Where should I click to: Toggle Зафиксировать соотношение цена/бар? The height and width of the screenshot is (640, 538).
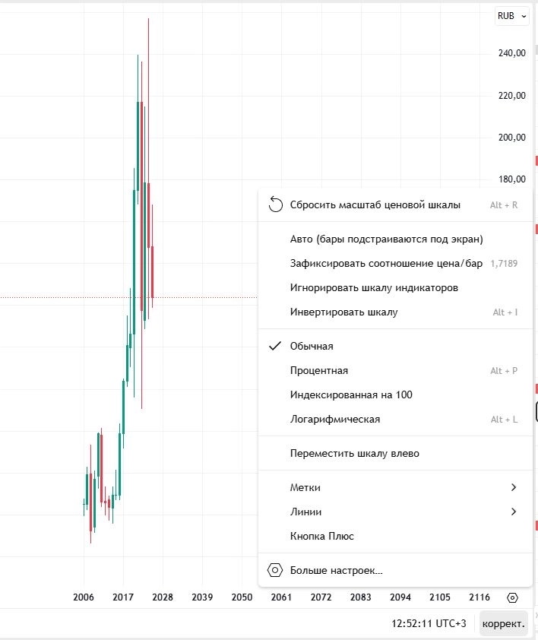click(386, 263)
